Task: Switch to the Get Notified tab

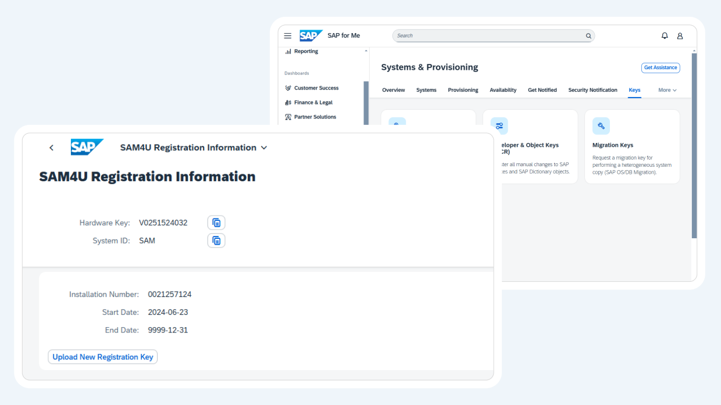Action: [x=542, y=90]
